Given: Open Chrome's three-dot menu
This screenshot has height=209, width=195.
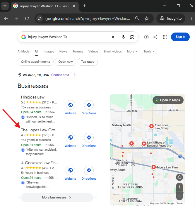Looking at the screenshot, I should pyautogui.click(x=192, y=18).
